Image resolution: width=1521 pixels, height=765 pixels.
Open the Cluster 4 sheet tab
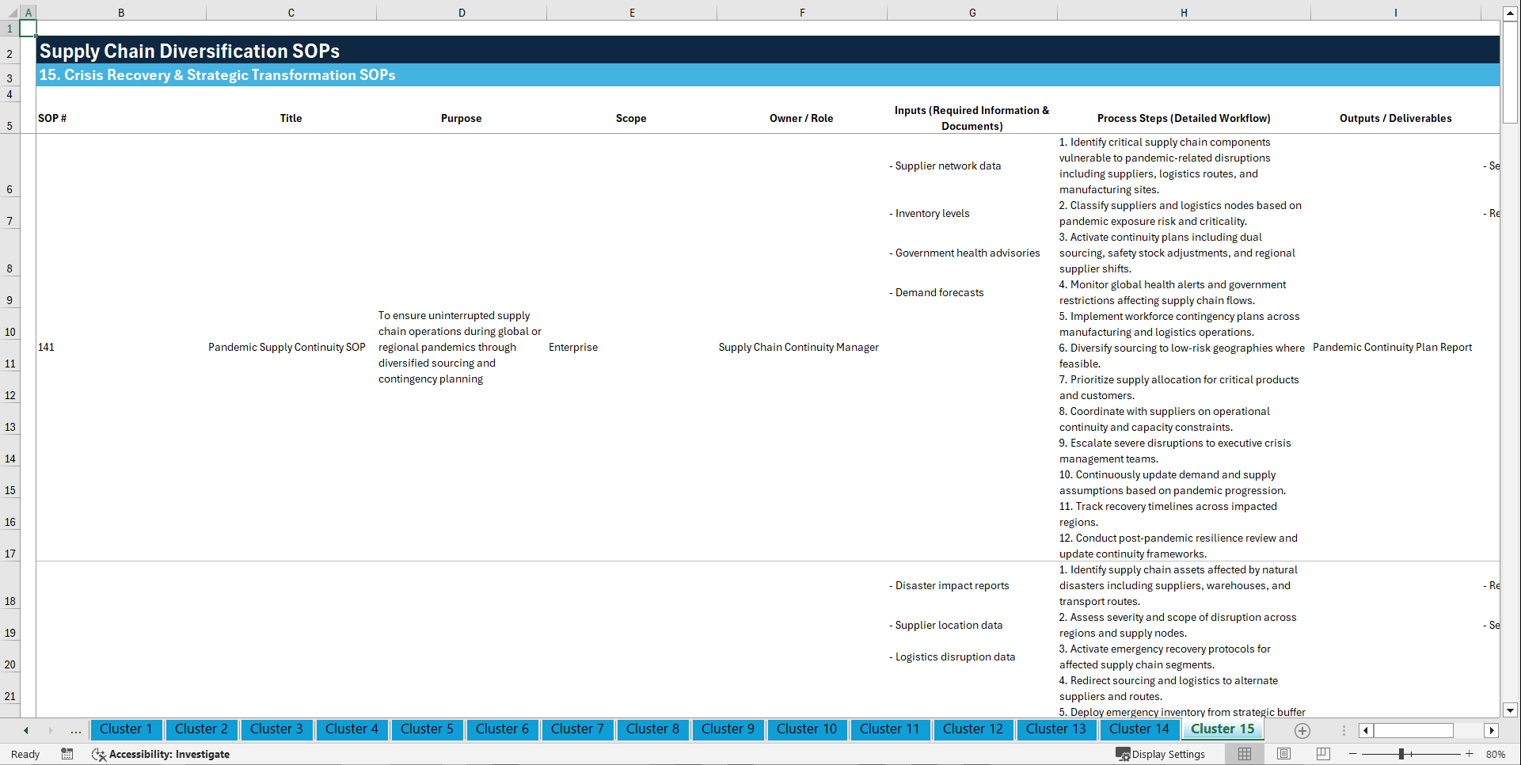(352, 729)
